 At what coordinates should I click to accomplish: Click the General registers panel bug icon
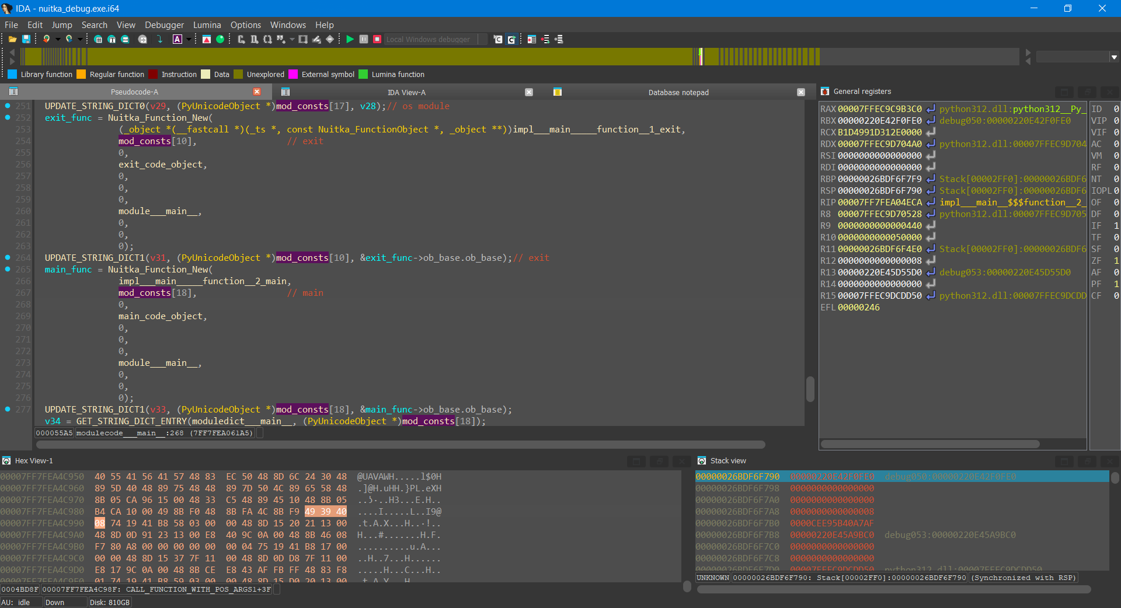click(825, 92)
